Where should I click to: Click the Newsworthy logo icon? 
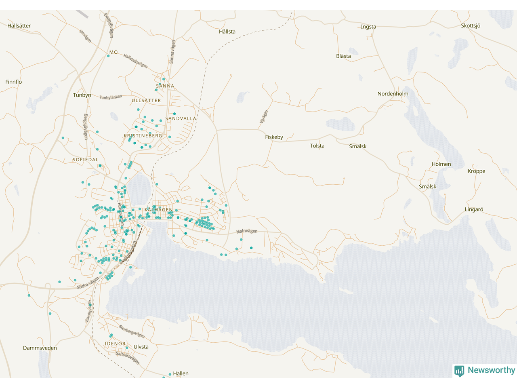(459, 371)
